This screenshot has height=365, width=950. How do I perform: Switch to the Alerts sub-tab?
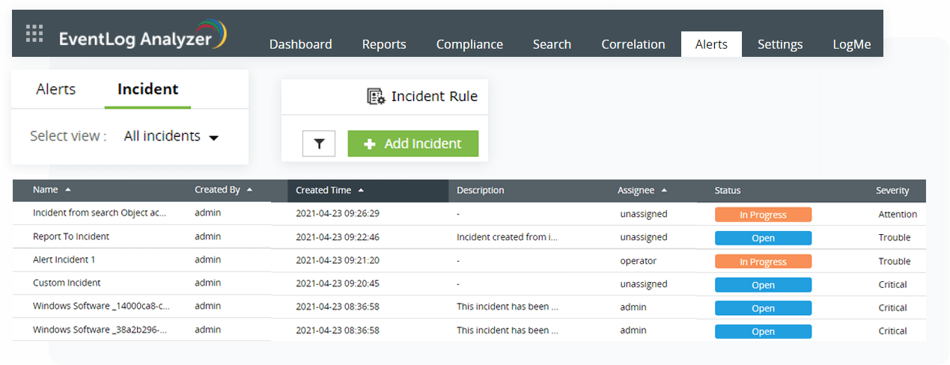[56, 89]
